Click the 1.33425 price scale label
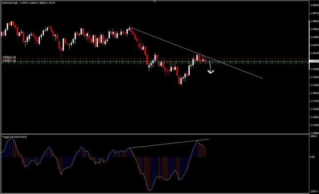 (x=314, y=77)
